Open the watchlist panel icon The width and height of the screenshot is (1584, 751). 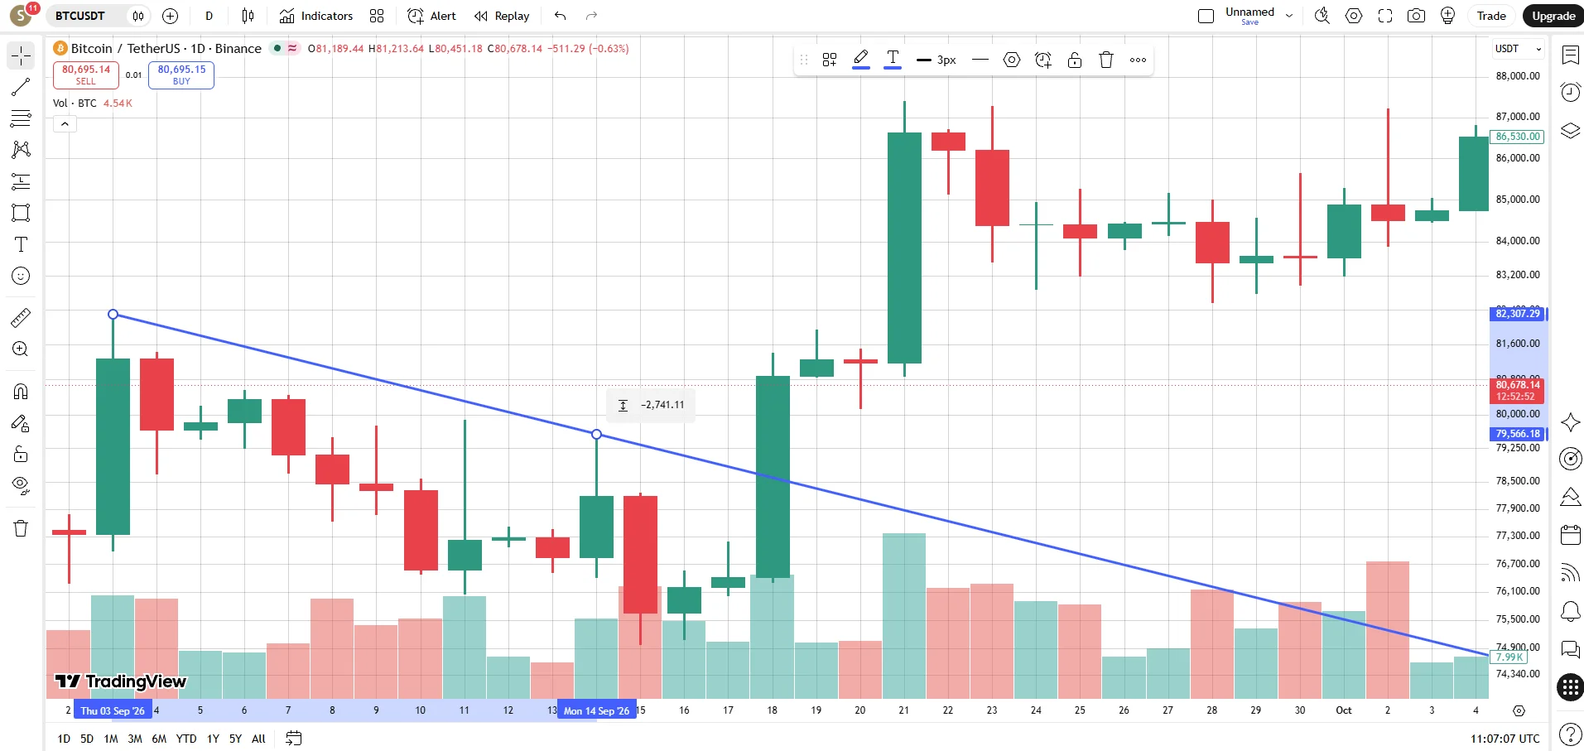click(x=1570, y=55)
